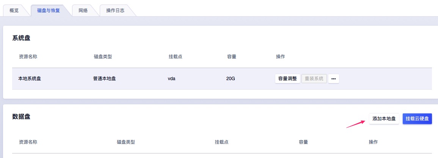Open the 网络 tab
The width and height of the screenshot is (438, 158).
tap(83, 10)
